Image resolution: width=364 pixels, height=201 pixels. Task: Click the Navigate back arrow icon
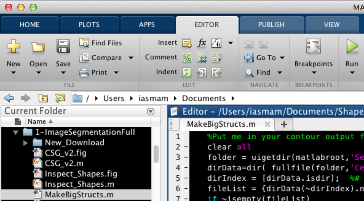[x=249, y=43]
